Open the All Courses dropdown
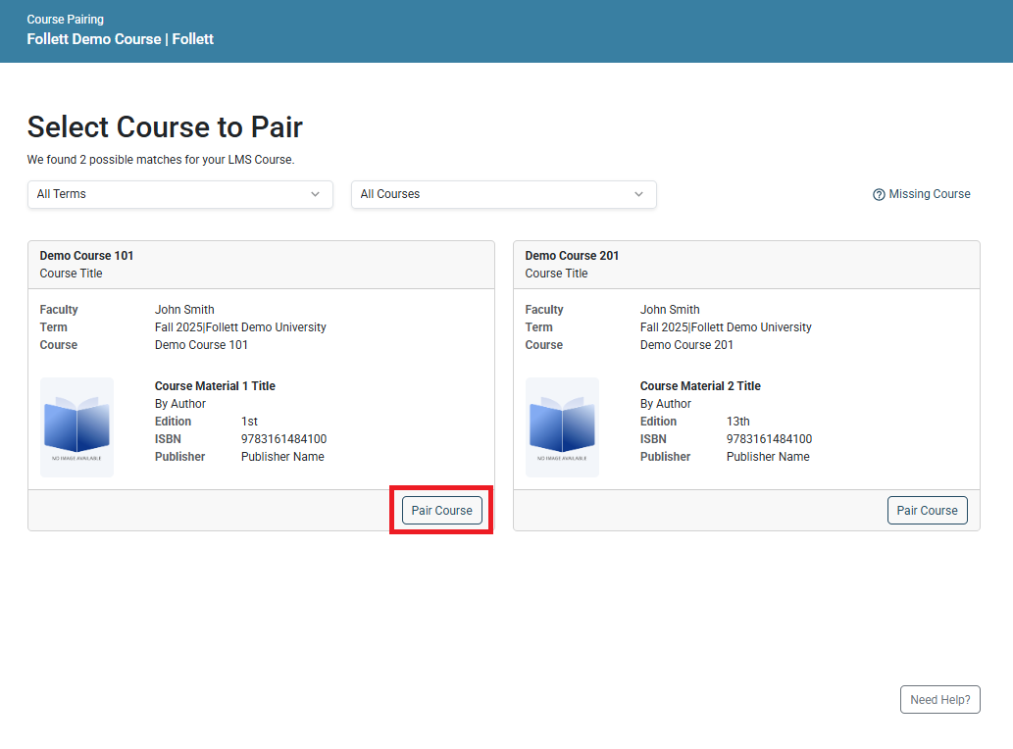 [503, 194]
